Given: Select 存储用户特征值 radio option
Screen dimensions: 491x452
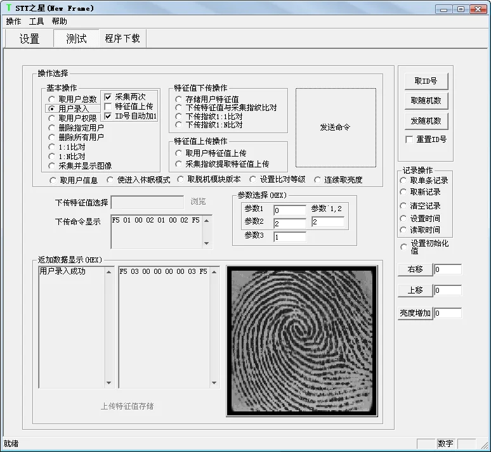Looking at the screenshot, I should click(207, 100).
